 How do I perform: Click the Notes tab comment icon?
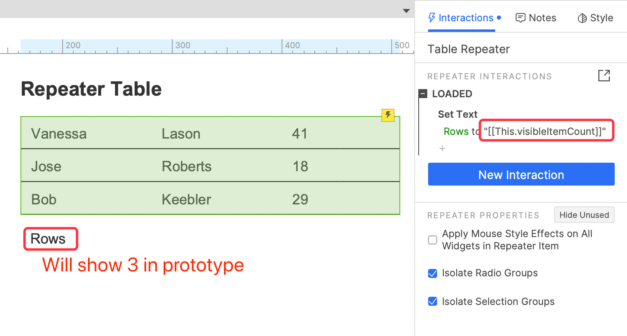(x=520, y=18)
